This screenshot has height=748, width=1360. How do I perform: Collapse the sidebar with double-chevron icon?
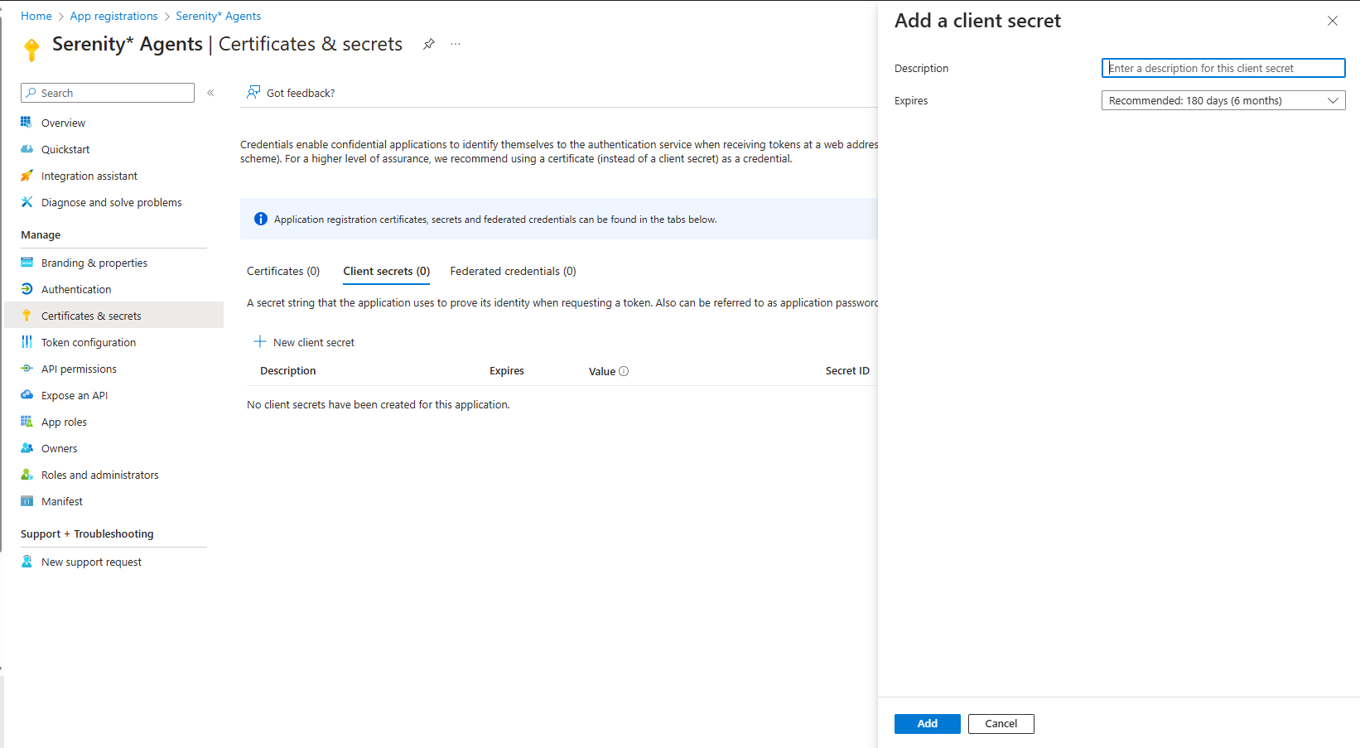[210, 93]
